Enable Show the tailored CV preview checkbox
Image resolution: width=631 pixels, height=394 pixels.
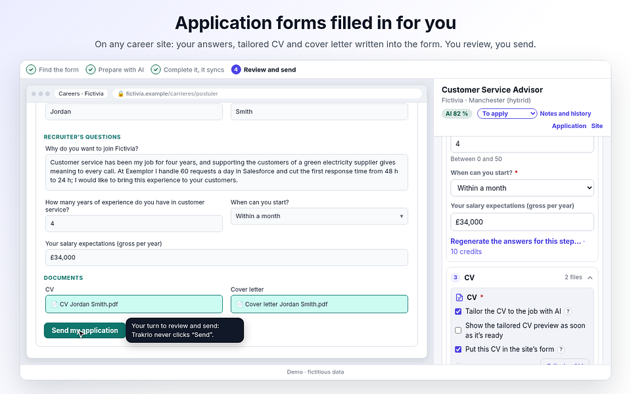[x=458, y=330]
